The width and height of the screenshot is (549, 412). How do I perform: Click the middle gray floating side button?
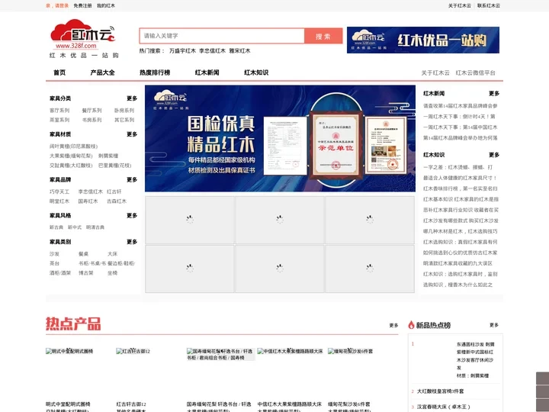tap(543, 391)
